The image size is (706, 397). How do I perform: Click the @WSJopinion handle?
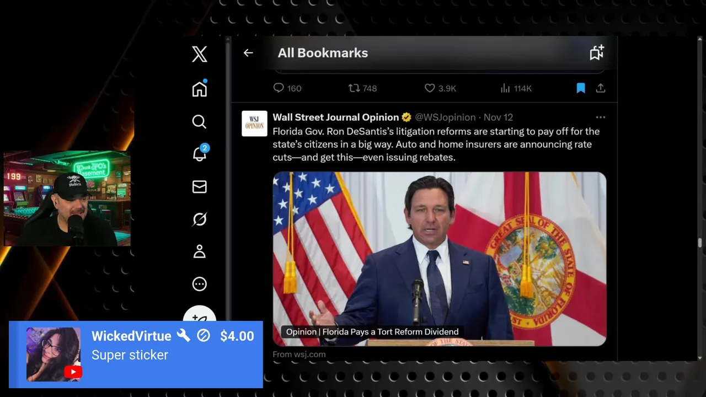(x=445, y=117)
